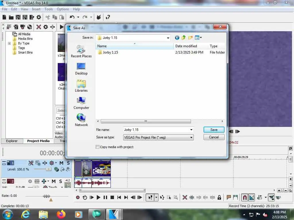The height and width of the screenshot is (220, 294).
Task: Click the red X remove media icon
Action: coord(39,27)
